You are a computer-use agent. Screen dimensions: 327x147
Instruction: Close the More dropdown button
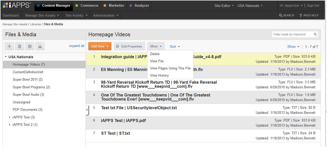coord(156,46)
